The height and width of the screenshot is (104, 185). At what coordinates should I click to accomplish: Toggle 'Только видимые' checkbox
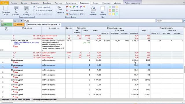pyautogui.click(x=34, y=7)
